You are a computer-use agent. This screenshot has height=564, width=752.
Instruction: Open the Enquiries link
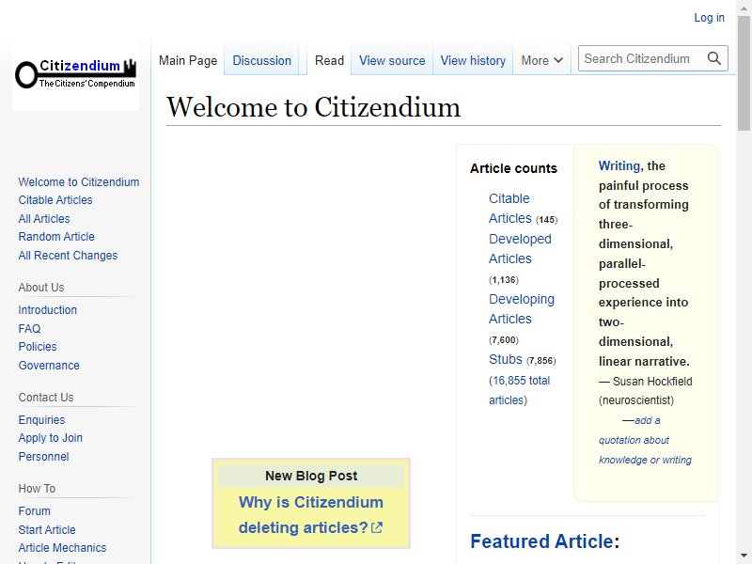[x=41, y=419]
